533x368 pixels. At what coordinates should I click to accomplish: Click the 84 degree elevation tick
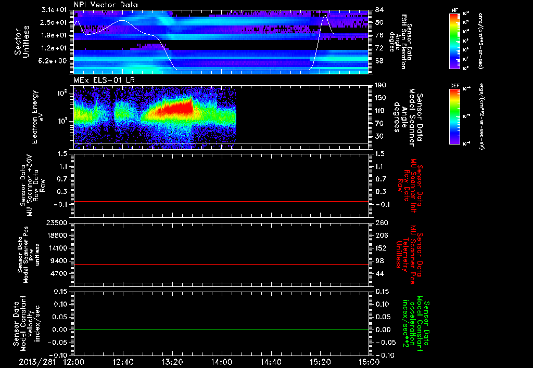(379, 10)
